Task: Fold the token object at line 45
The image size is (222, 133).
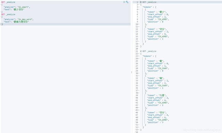Action: coord(139,110)
